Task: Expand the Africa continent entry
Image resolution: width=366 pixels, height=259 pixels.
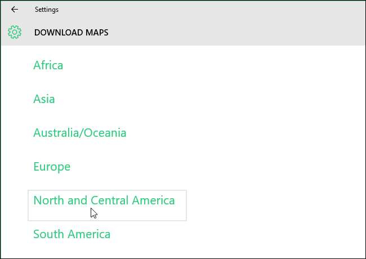Action: [x=48, y=65]
